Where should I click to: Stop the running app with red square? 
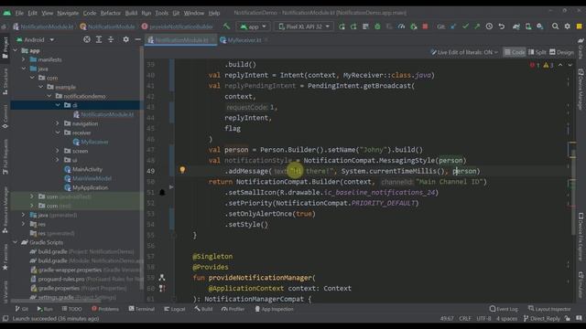[425, 27]
